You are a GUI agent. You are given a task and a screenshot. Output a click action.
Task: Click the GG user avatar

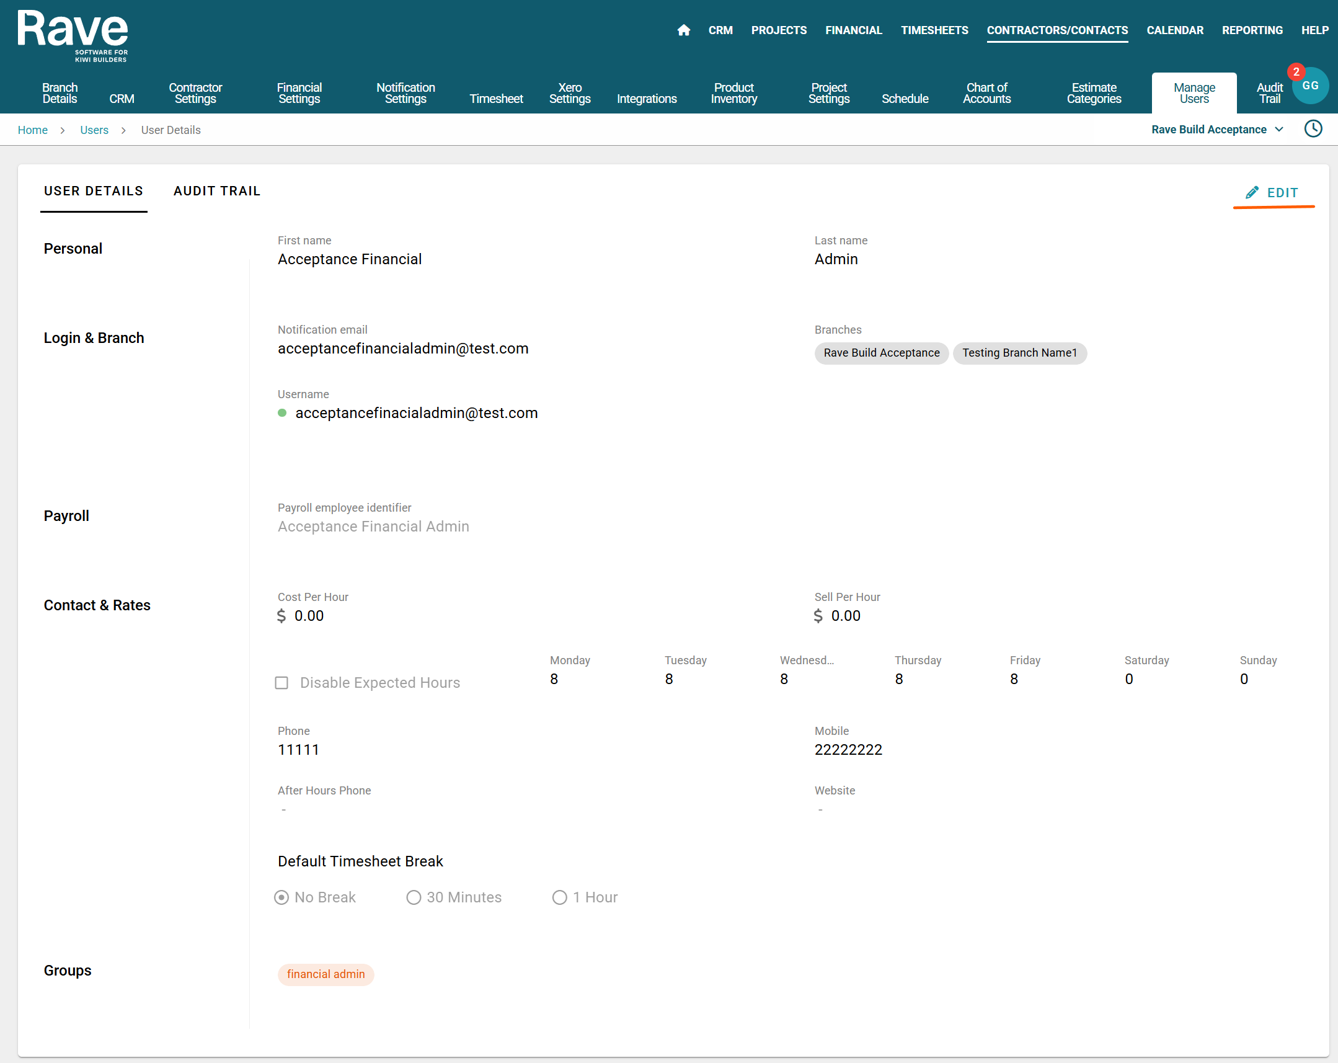click(x=1310, y=86)
